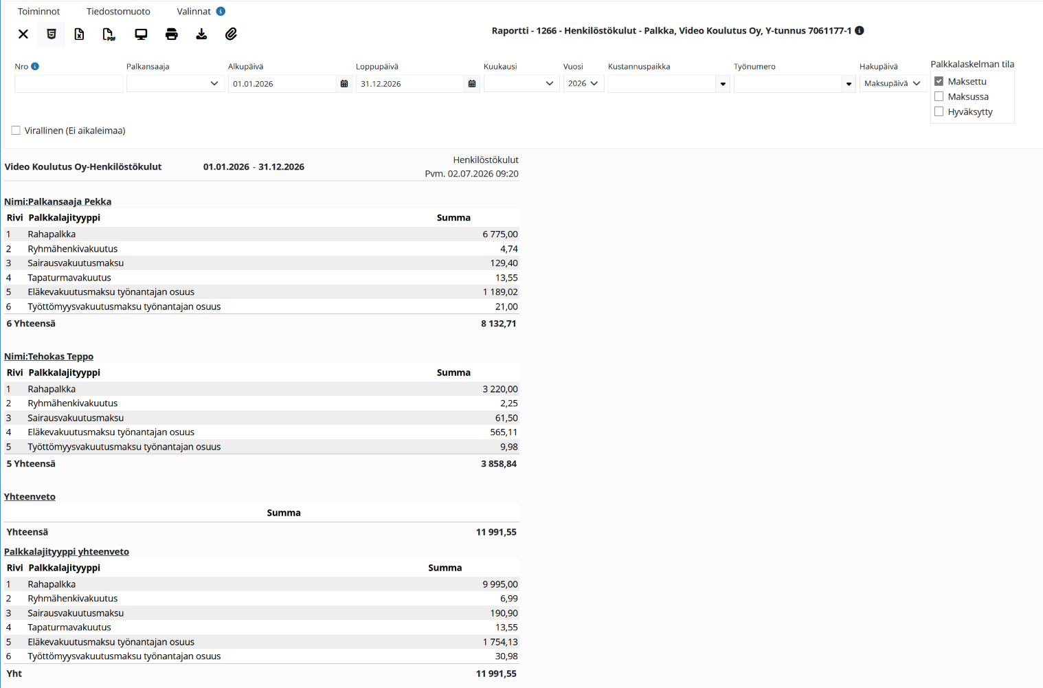The height and width of the screenshot is (688, 1043).
Task: Select Pekka's total 8 132,71
Action: [x=499, y=324]
